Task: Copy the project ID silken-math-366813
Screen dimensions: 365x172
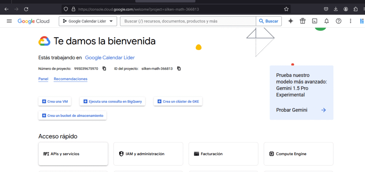Action: point(179,68)
